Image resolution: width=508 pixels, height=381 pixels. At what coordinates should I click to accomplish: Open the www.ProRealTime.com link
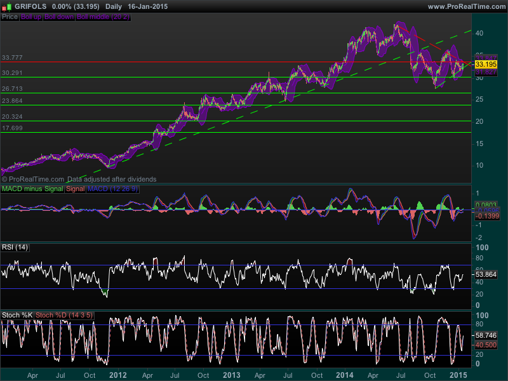tap(467, 6)
